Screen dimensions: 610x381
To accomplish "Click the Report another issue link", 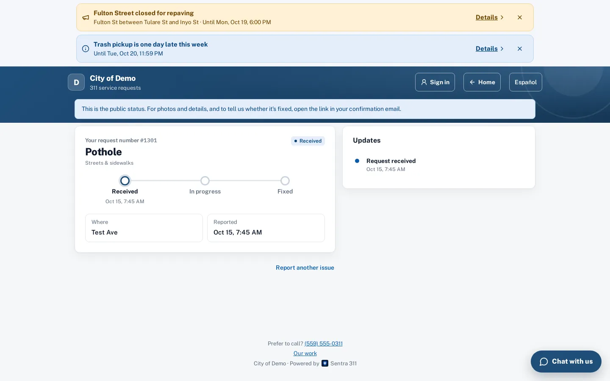I will (305, 268).
